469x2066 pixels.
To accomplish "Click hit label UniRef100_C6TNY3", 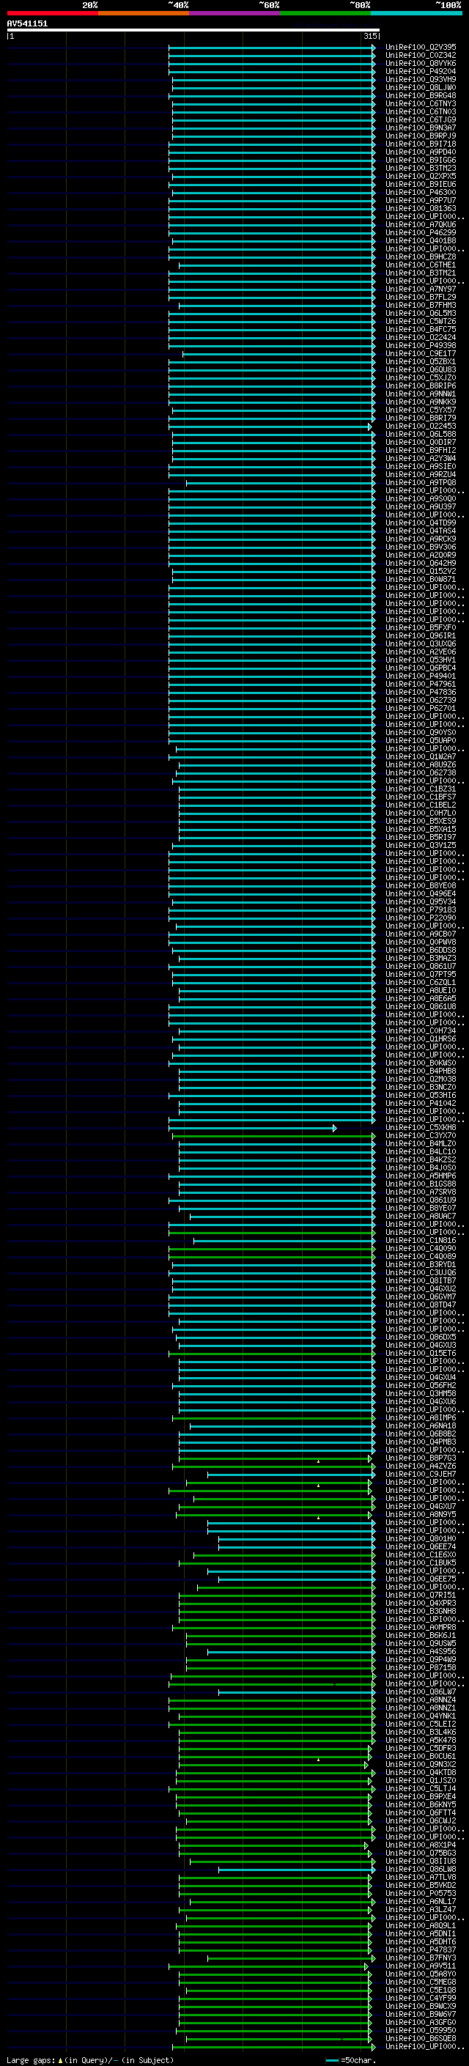I will [x=421, y=103].
